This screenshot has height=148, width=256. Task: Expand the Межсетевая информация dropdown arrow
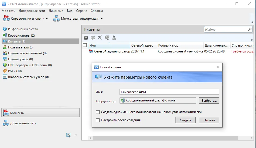[102, 19]
